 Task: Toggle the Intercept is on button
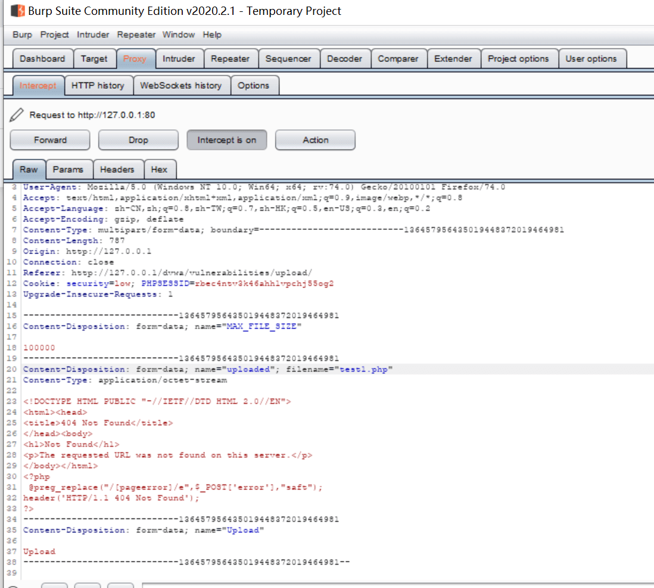point(227,140)
